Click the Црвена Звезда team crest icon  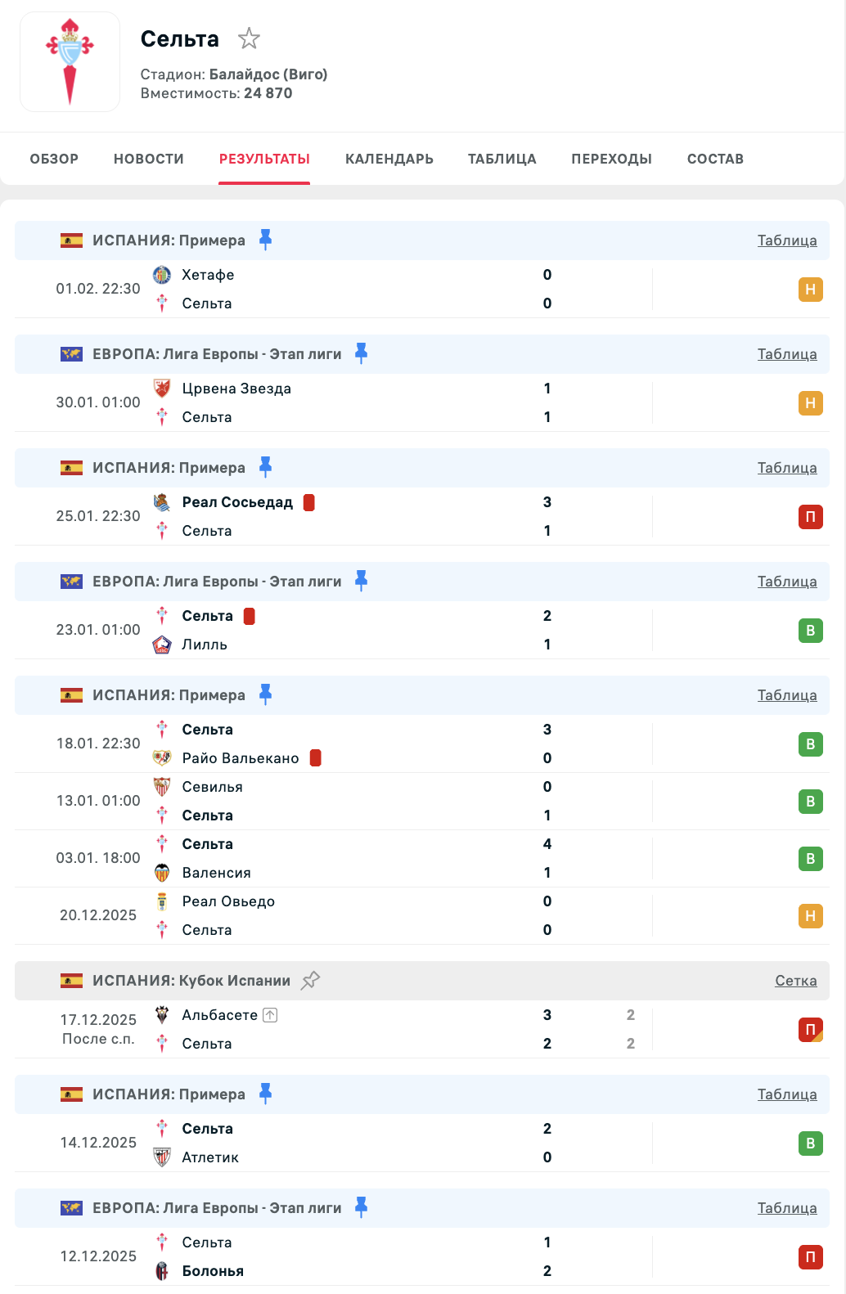[162, 389]
